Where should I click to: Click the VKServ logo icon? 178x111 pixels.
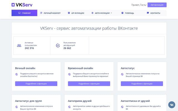point(13,5)
